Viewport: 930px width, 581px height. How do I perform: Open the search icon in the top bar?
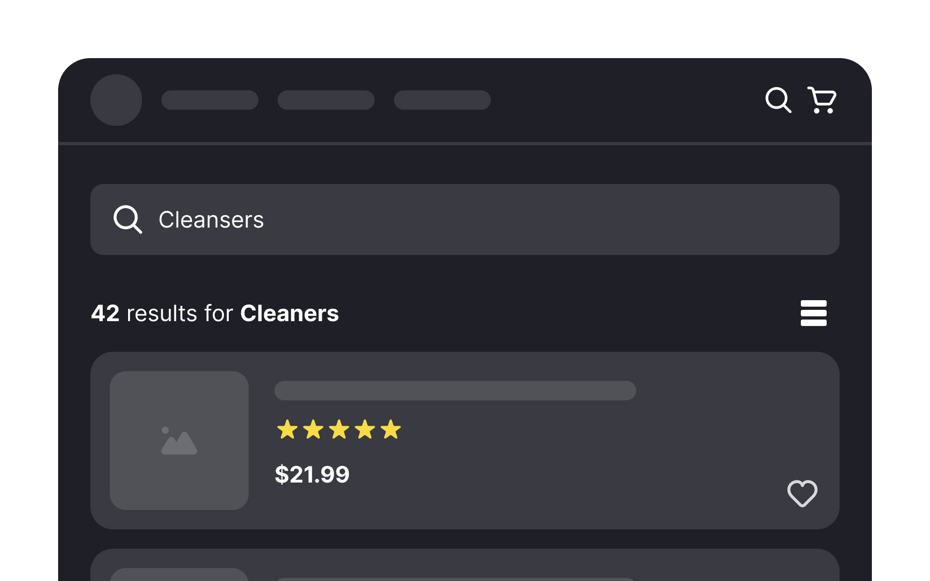778,100
